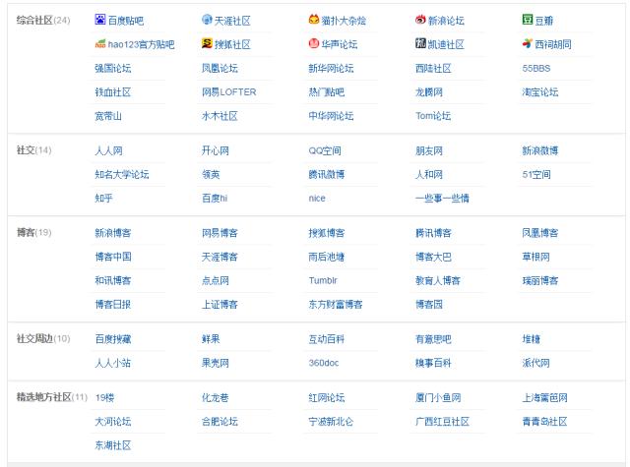
Task: Open 强国论坛 link
Action: (x=113, y=68)
